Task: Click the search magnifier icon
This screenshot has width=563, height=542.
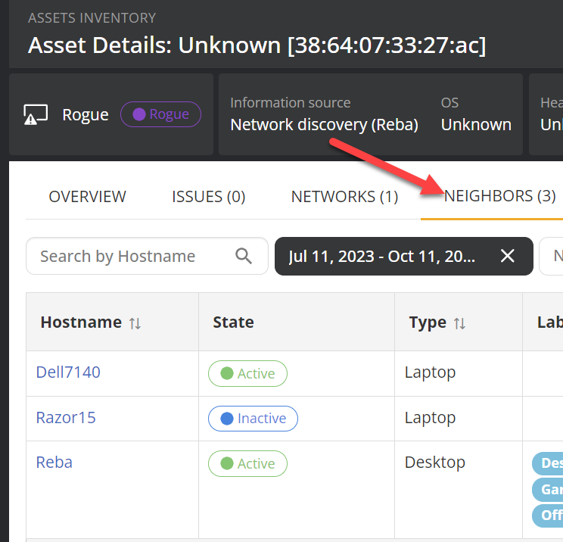Action: 244,256
